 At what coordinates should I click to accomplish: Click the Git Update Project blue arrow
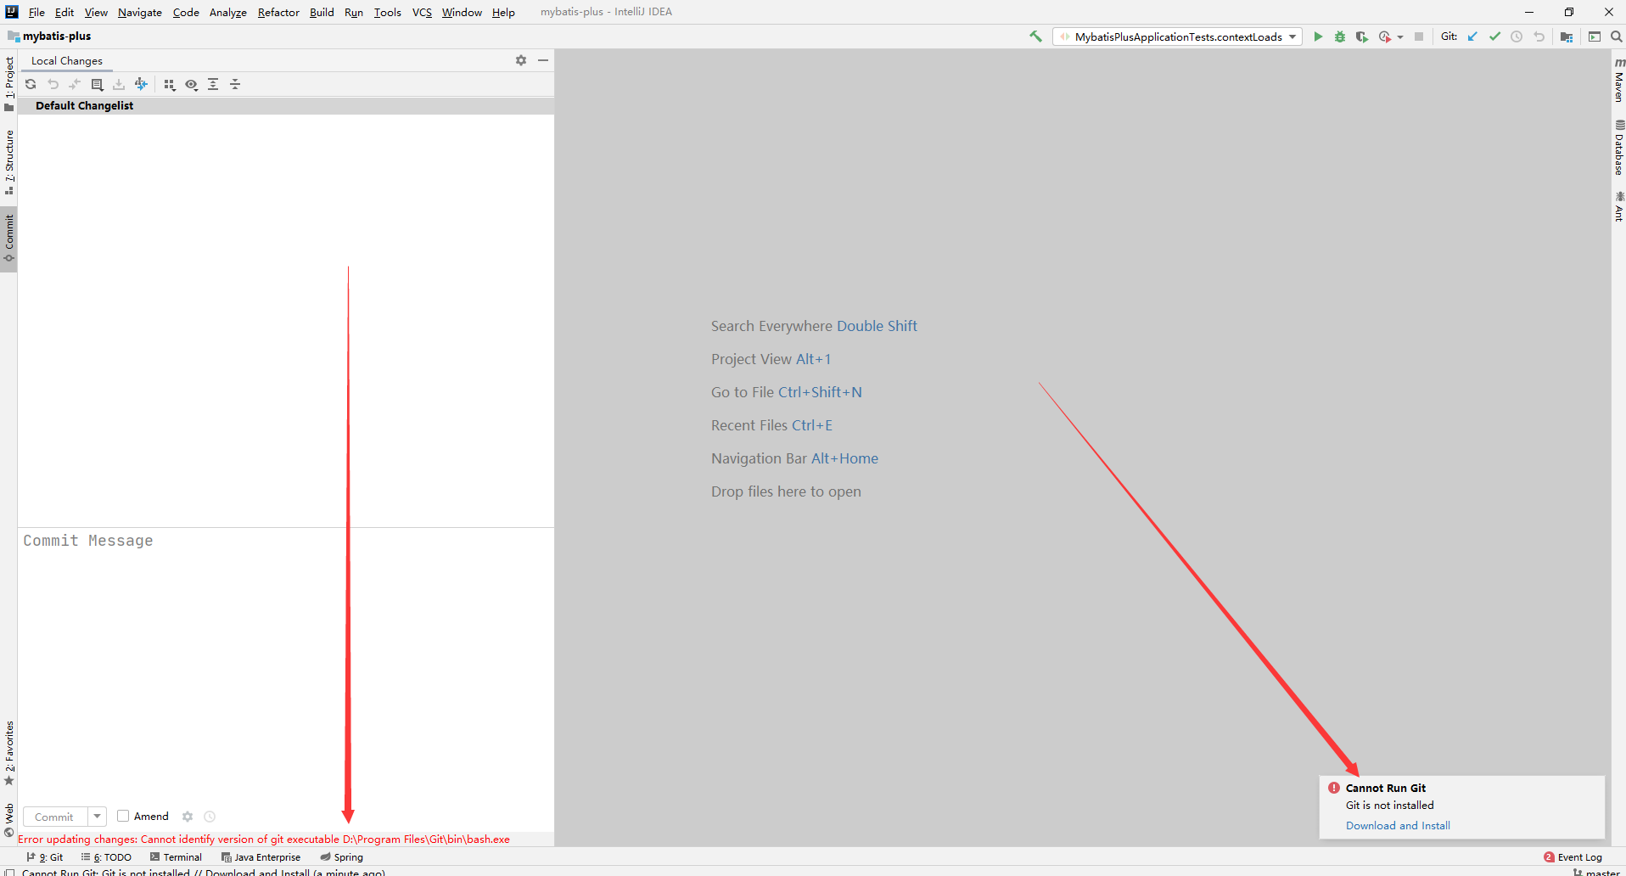[x=1472, y=36]
